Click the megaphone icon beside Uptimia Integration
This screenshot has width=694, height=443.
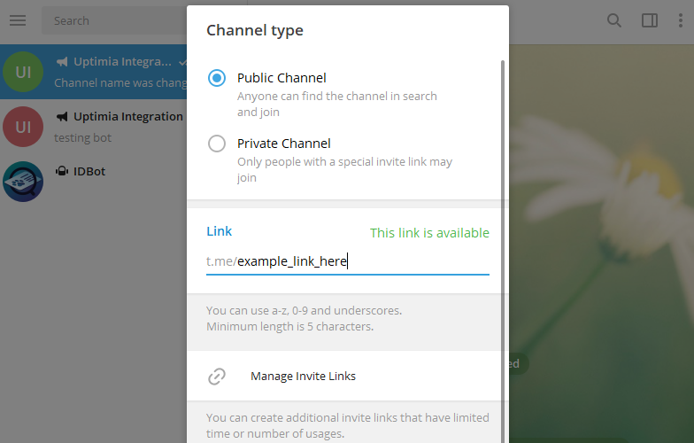[62, 117]
